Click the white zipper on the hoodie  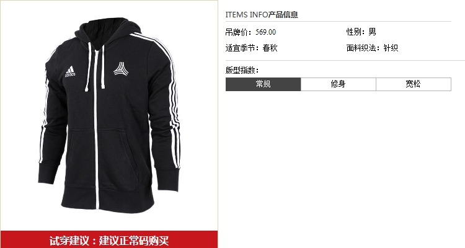(96, 128)
